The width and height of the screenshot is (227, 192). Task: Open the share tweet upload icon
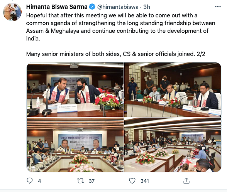(186, 180)
